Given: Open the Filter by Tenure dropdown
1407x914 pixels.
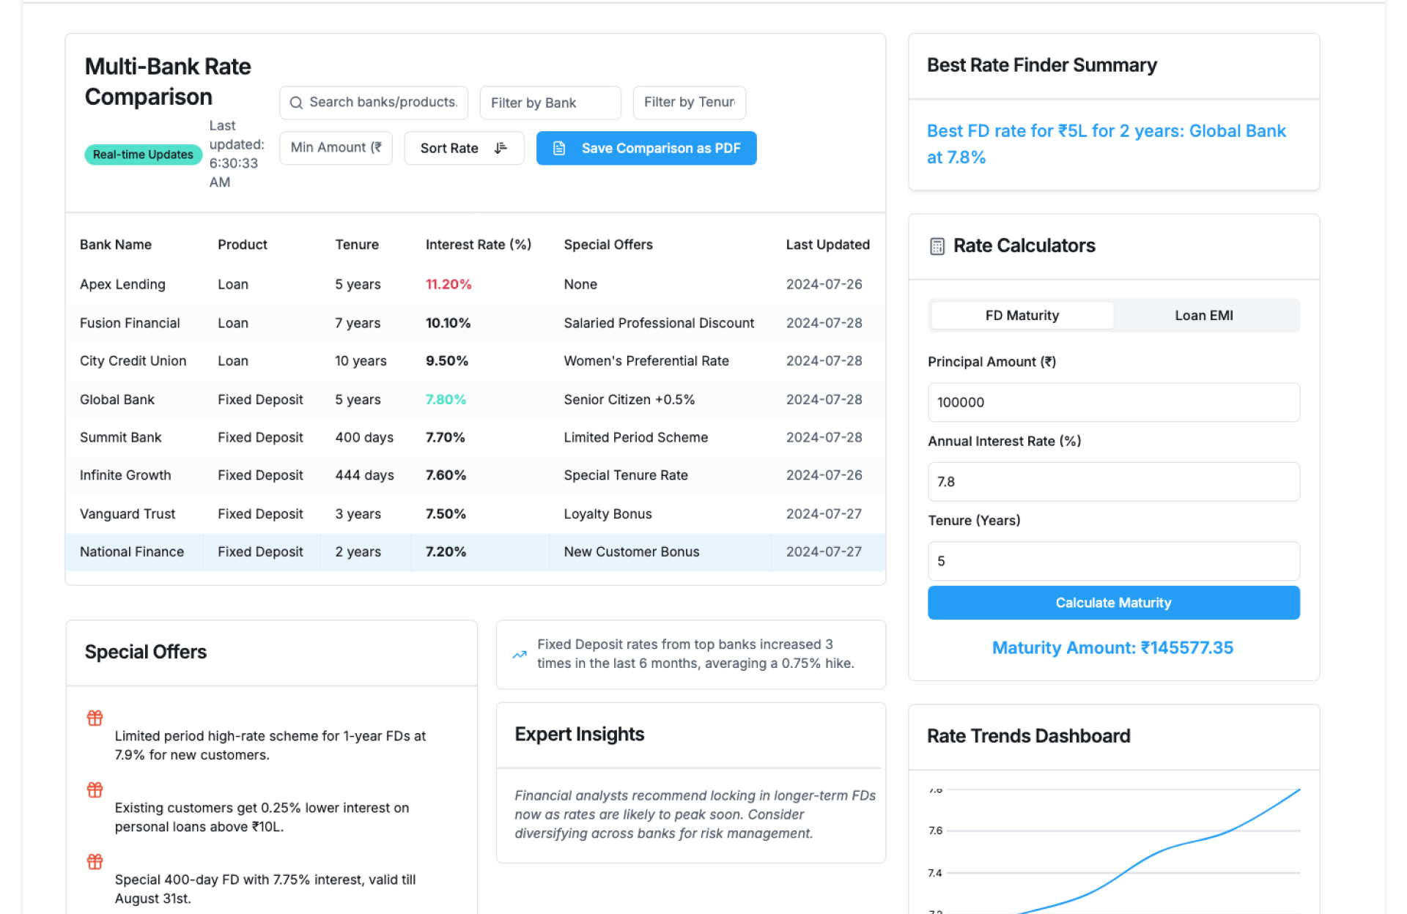Looking at the screenshot, I should pyautogui.click(x=689, y=103).
